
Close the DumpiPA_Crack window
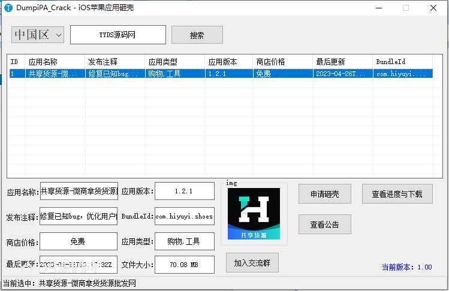433,8
